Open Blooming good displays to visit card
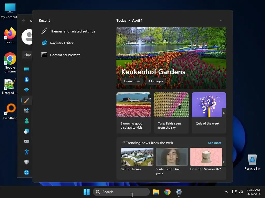This screenshot has height=198, width=265. click(x=134, y=113)
